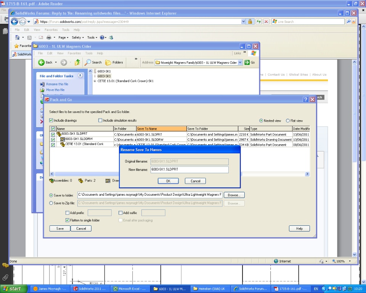Click Cancel in Rename Save To Names

(x=195, y=181)
